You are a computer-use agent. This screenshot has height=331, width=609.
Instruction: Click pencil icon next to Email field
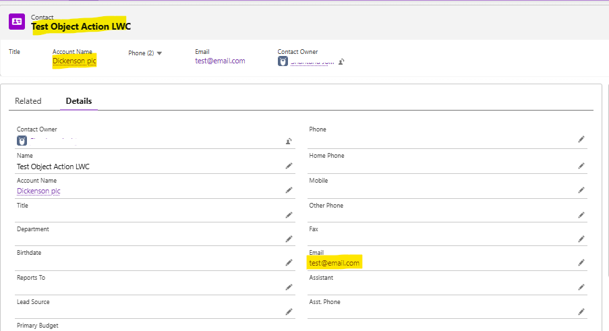pos(581,263)
